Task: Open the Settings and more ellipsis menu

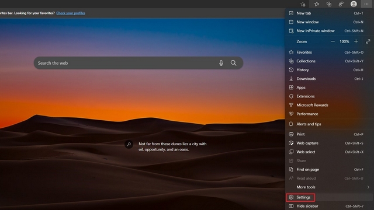Action: click(x=366, y=4)
